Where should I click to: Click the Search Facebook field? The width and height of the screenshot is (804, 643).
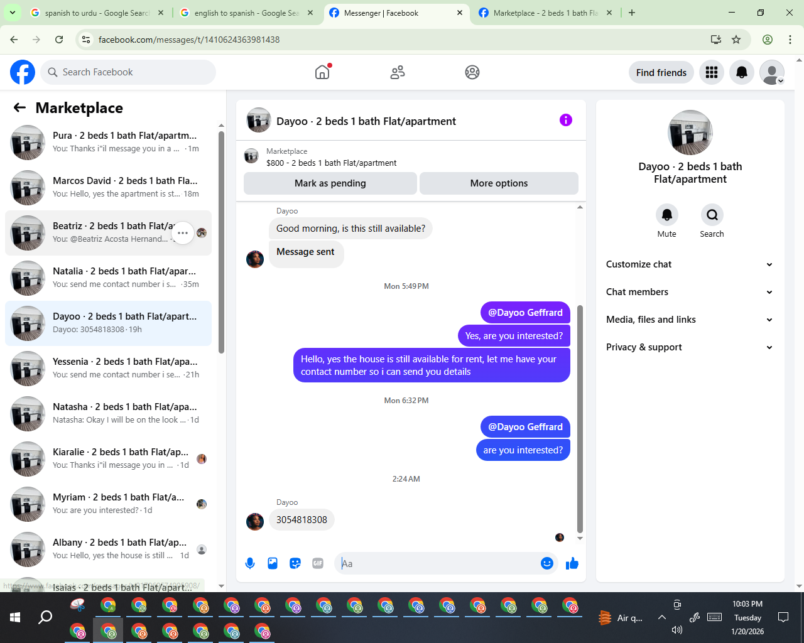point(128,72)
